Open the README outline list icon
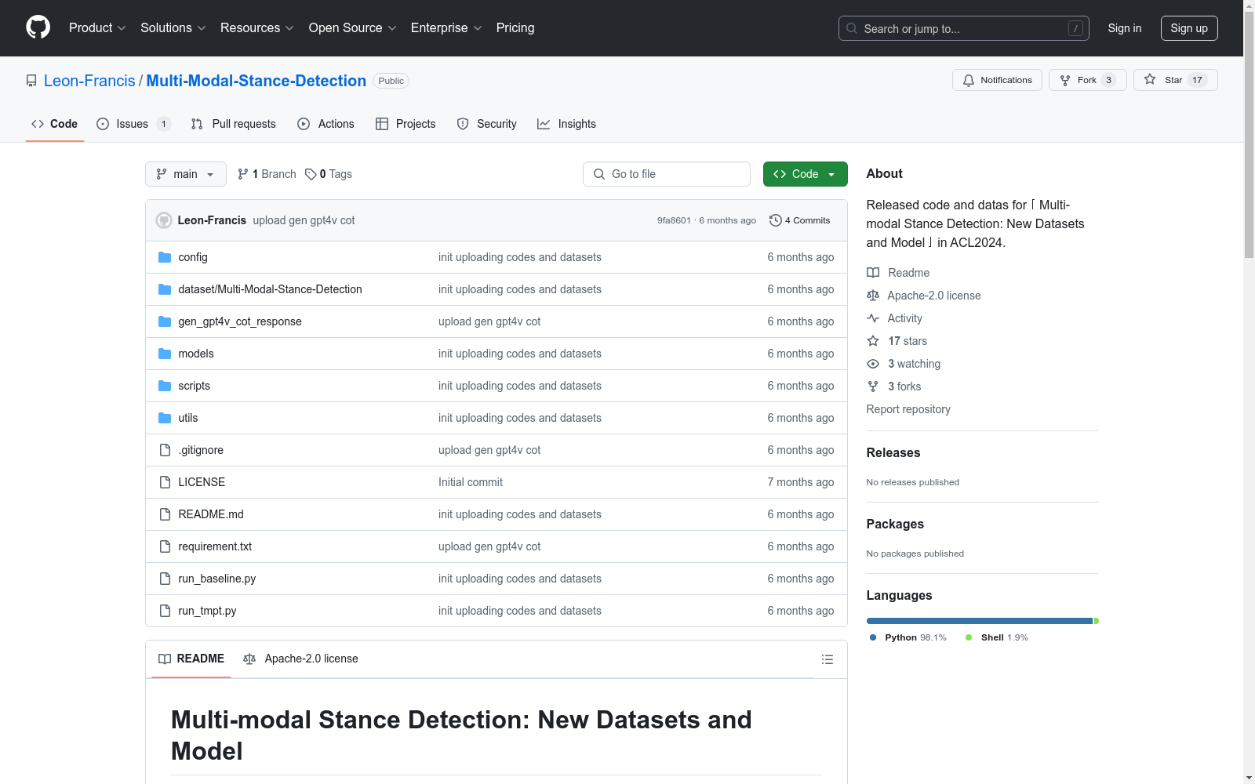Image resolution: width=1255 pixels, height=784 pixels. [827, 659]
